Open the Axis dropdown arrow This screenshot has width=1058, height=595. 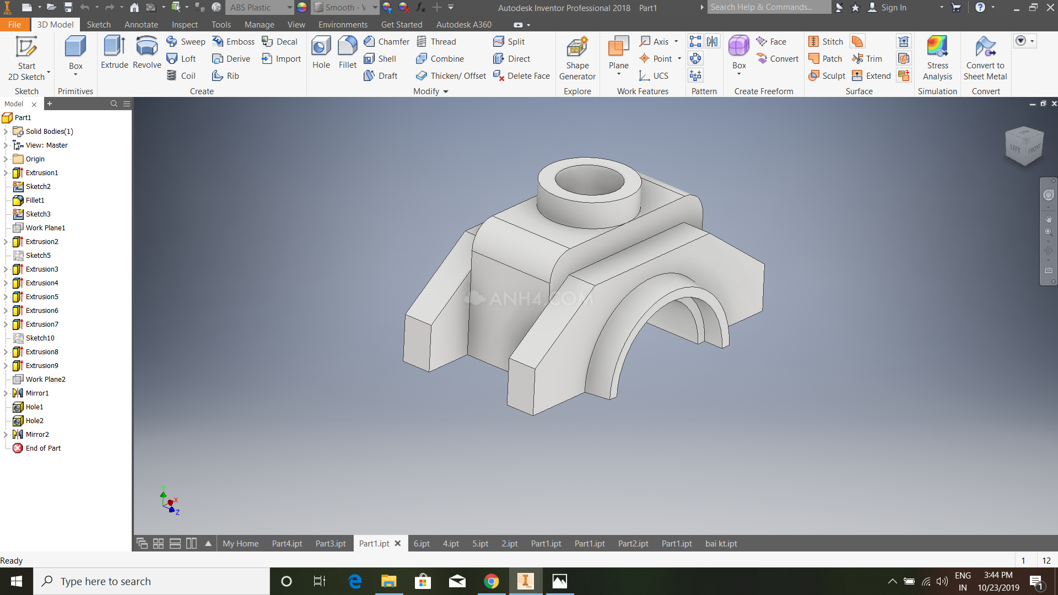[x=676, y=42]
